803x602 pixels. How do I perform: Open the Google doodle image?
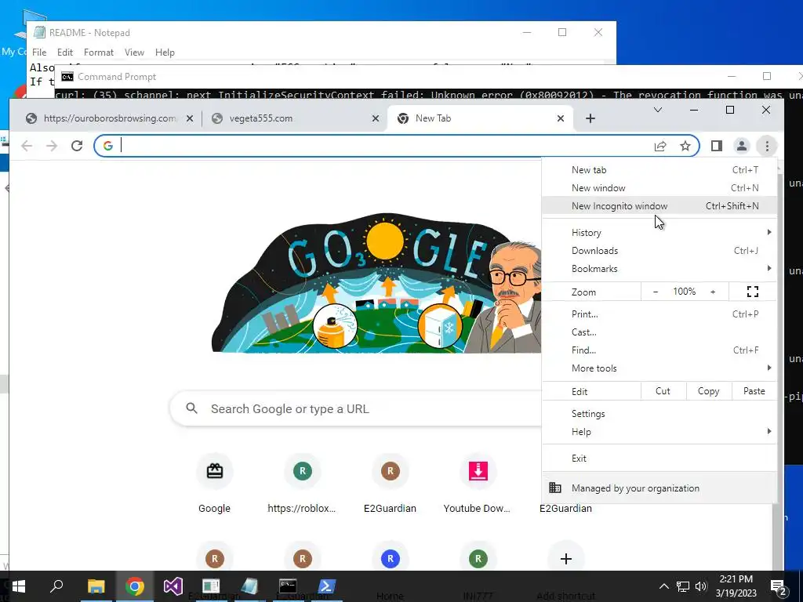point(376,283)
